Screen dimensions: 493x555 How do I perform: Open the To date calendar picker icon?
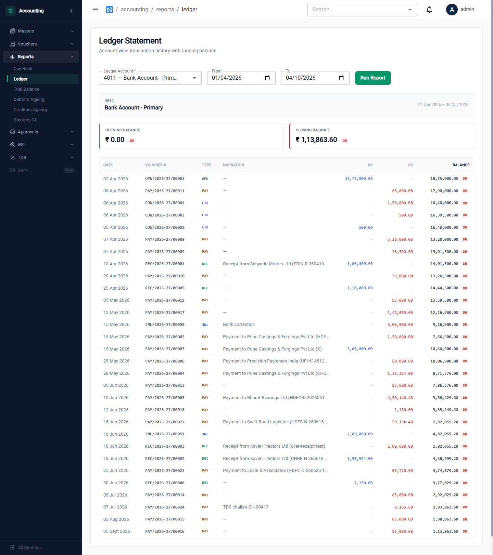point(341,78)
